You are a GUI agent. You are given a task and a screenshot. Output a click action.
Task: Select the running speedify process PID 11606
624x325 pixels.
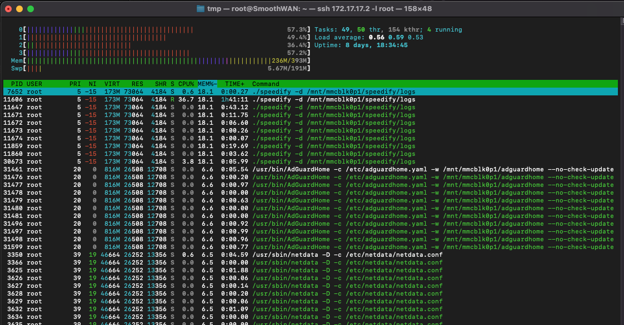311,99
